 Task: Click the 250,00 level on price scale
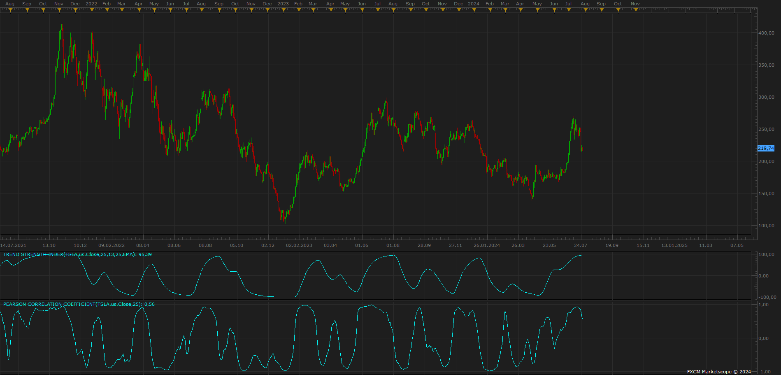(766, 129)
